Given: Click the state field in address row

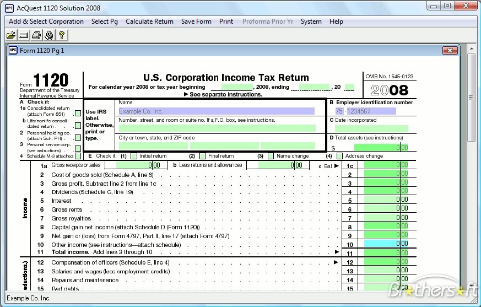Looking at the screenshot, I should pyautogui.click(x=225, y=146).
